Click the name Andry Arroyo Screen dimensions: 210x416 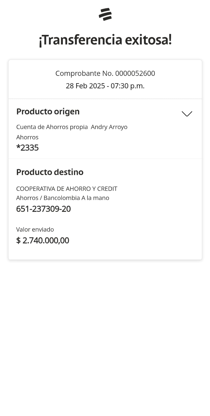[x=109, y=127]
